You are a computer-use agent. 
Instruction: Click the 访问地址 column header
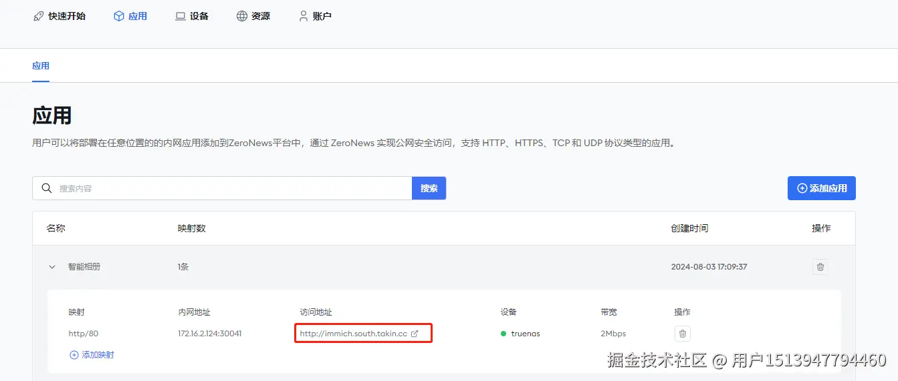coord(316,312)
